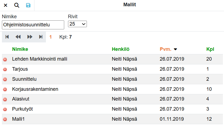Close the Mallit panel with X icon

click(x=5, y=5)
